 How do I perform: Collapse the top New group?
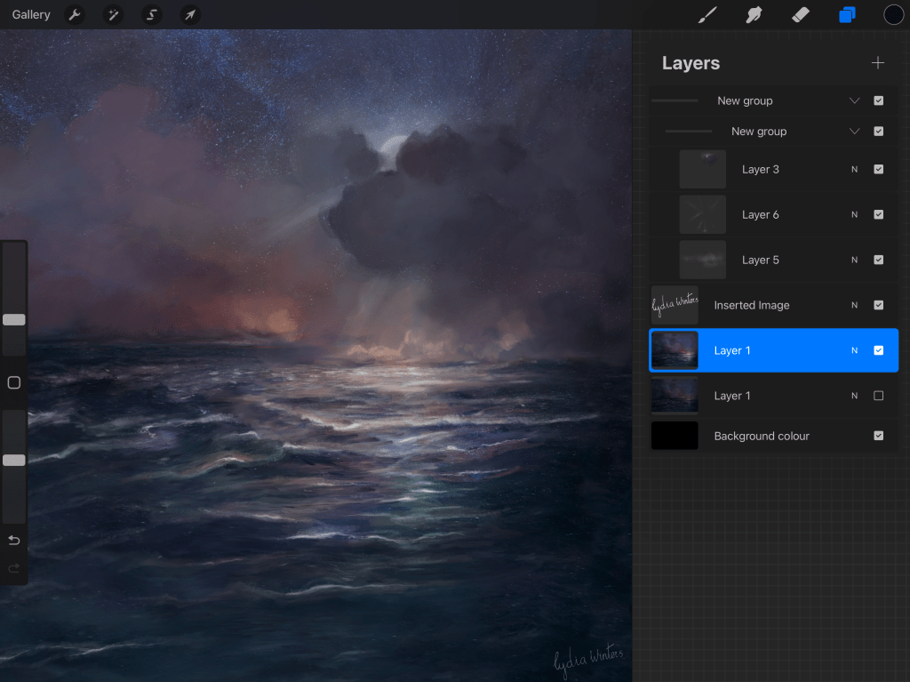(854, 101)
